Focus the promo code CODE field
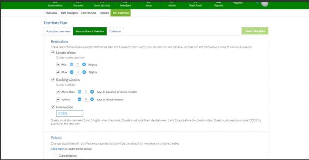The height and width of the screenshot is (160, 309). [x=70, y=114]
